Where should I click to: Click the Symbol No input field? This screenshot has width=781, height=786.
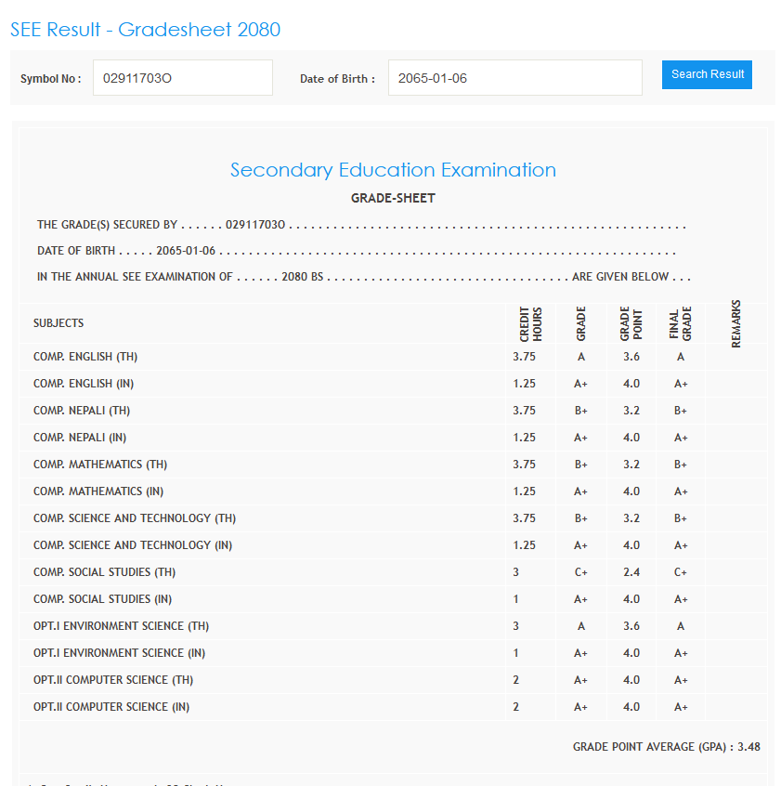pyautogui.click(x=183, y=78)
